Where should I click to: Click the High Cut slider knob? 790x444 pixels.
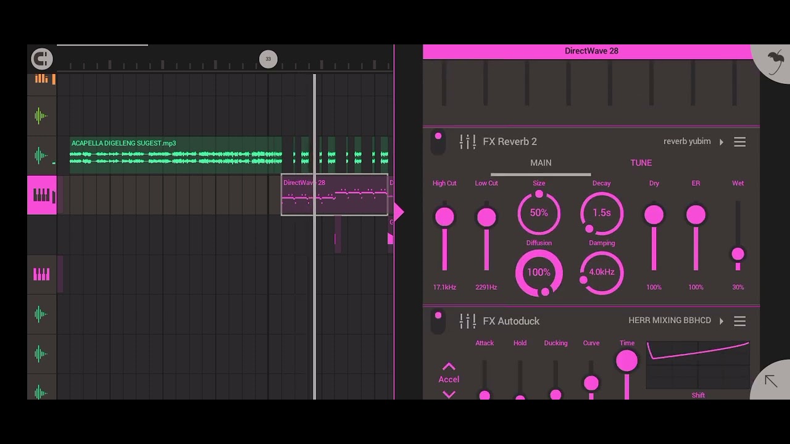point(444,217)
